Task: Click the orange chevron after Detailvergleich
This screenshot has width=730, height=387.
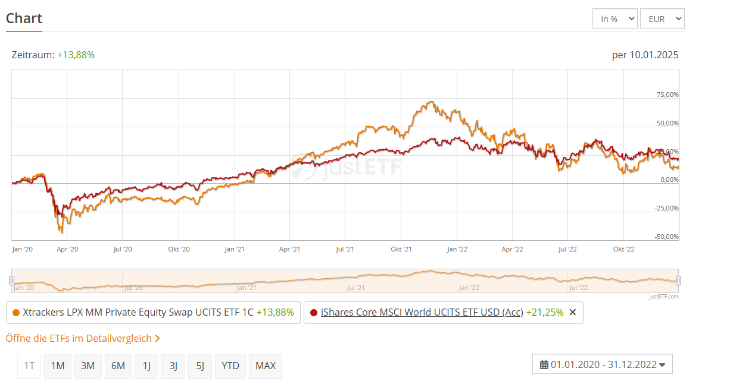Action: (x=157, y=338)
